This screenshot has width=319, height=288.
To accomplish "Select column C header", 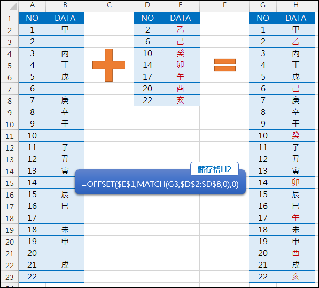I will point(109,5).
